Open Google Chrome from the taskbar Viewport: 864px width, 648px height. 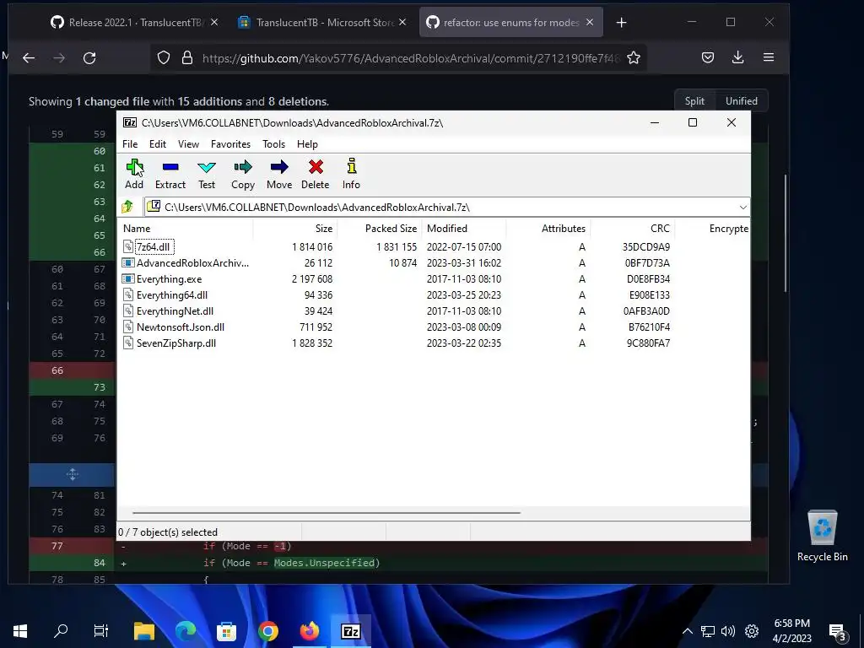pos(267,630)
